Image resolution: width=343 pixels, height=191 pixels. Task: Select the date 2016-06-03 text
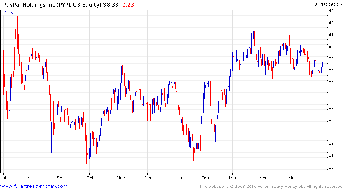[x=328, y=4]
